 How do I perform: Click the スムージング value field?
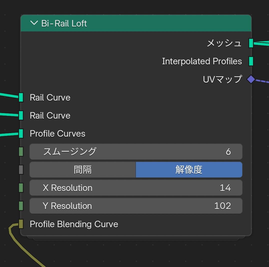136,152
